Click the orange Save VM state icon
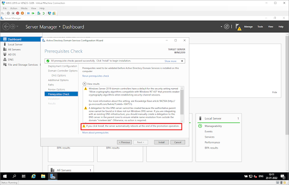The width and height of the screenshot is (289, 185). pyautogui.click(x=22, y=13)
